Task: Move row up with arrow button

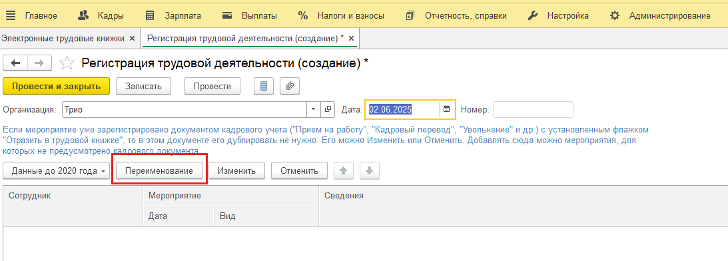Action: click(x=344, y=171)
